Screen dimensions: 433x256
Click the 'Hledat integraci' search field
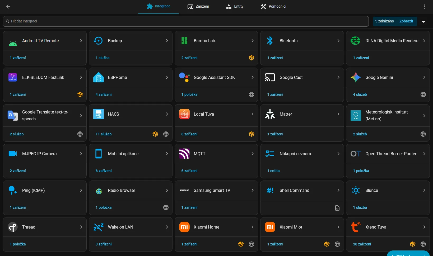click(x=186, y=21)
